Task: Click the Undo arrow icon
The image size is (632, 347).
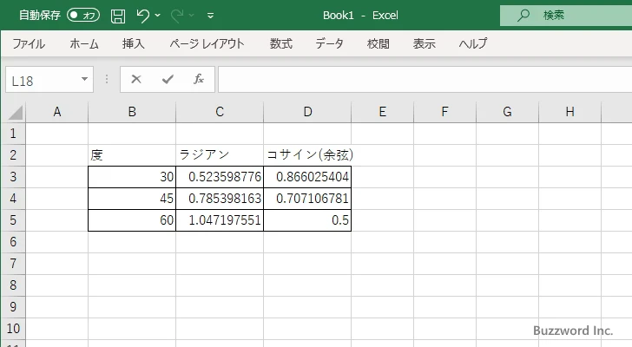Action: click(x=142, y=16)
